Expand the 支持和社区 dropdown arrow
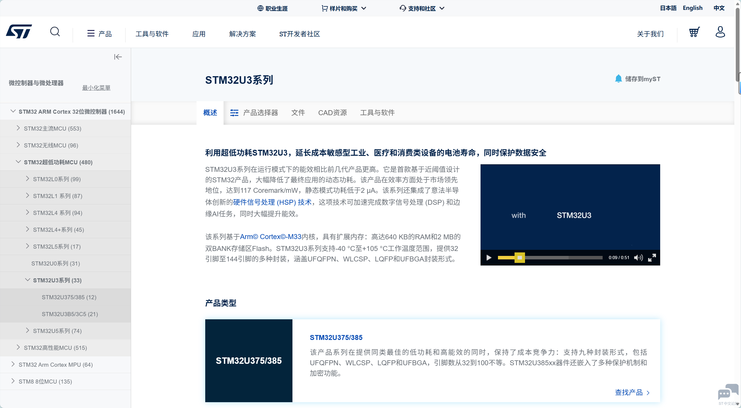 [442, 8]
